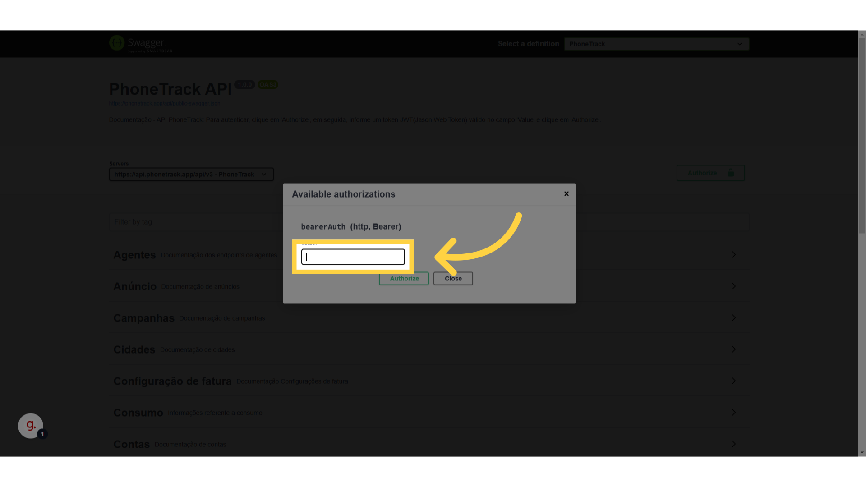
Task: Click the 'Documentação de campanhas' description
Action: coord(222,318)
